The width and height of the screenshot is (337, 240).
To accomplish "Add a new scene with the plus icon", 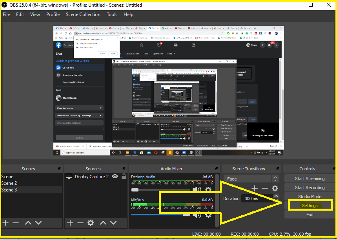I will (5, 223).
